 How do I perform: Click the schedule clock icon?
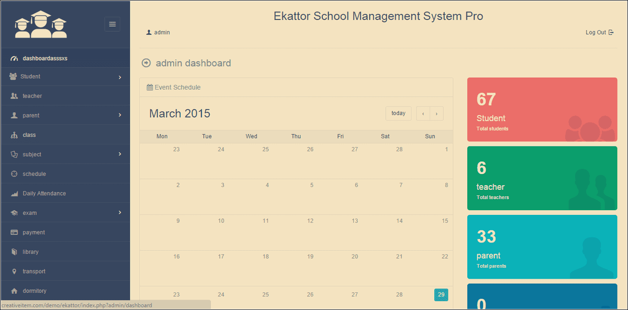[x=14, y=174]
